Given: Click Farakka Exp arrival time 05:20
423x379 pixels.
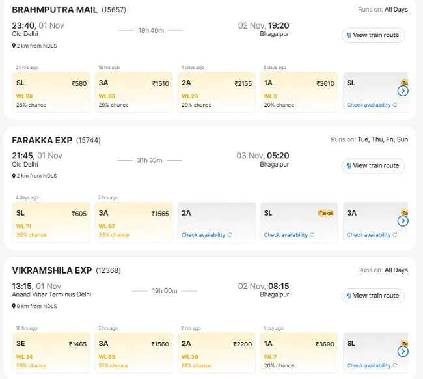Looking at the screenshot, I should tap(278, 156).
